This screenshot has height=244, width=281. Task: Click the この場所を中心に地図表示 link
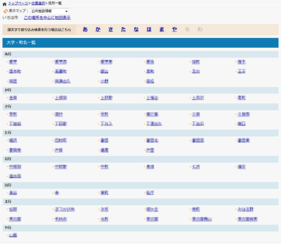tap(47, 18)
